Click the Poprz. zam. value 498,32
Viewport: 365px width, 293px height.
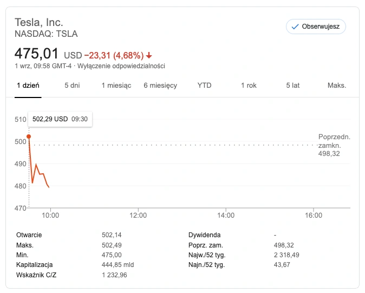pyautogui.click(x=284, y=245)
